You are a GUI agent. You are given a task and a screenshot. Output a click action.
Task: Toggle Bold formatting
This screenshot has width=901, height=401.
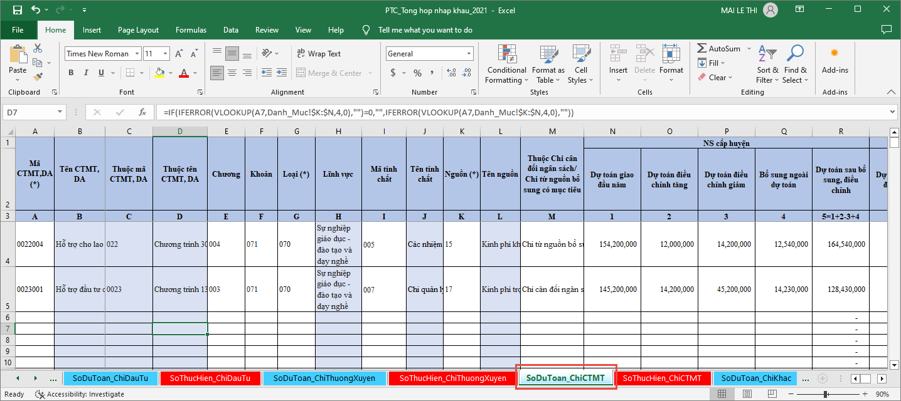point(71,73)
